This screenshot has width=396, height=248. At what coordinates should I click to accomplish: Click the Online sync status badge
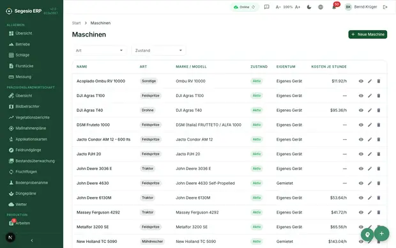244,7
